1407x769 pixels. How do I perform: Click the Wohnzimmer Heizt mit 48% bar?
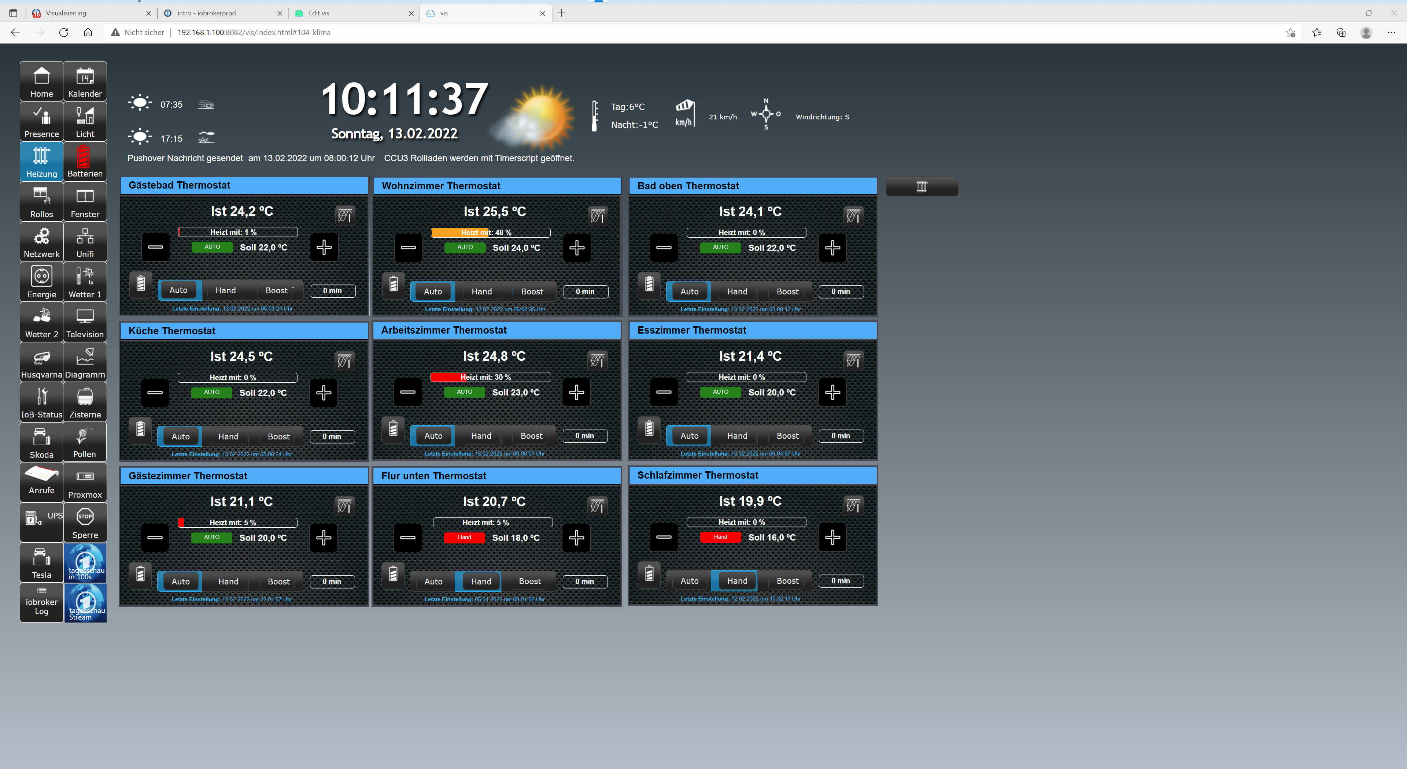(490, 233)
